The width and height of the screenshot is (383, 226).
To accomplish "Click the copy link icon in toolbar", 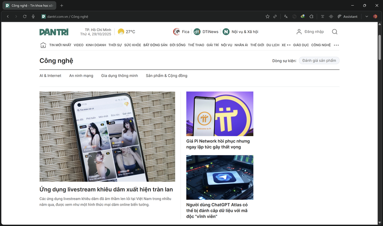I will pyautogui.click(x=275, y=16).
